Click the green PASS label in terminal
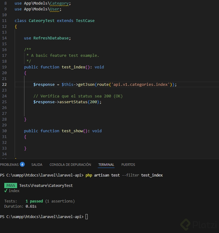 coord(11,185)
